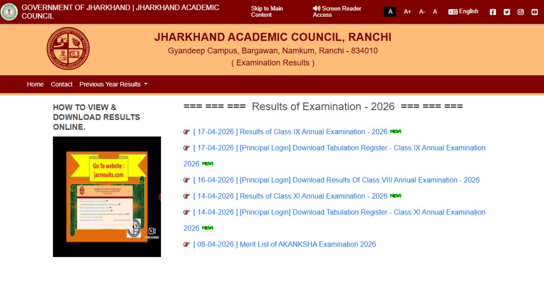Click the Jharkhand Academic Council round logo
The image size is (544, 306).
pos(68,49)
